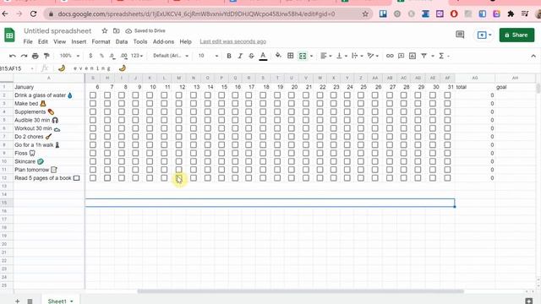This screenshot has height=304, width=541.
Task: Open text wrapping dropdown
Action: point(357,56)
